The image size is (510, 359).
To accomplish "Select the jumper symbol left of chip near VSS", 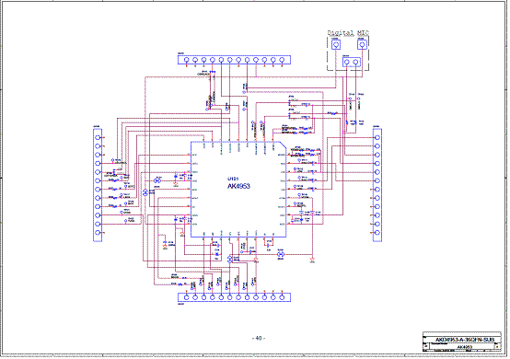I will pos(157,180).
